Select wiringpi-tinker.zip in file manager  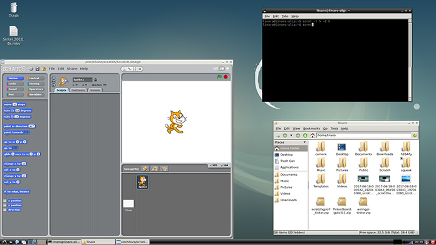[363, 206]
